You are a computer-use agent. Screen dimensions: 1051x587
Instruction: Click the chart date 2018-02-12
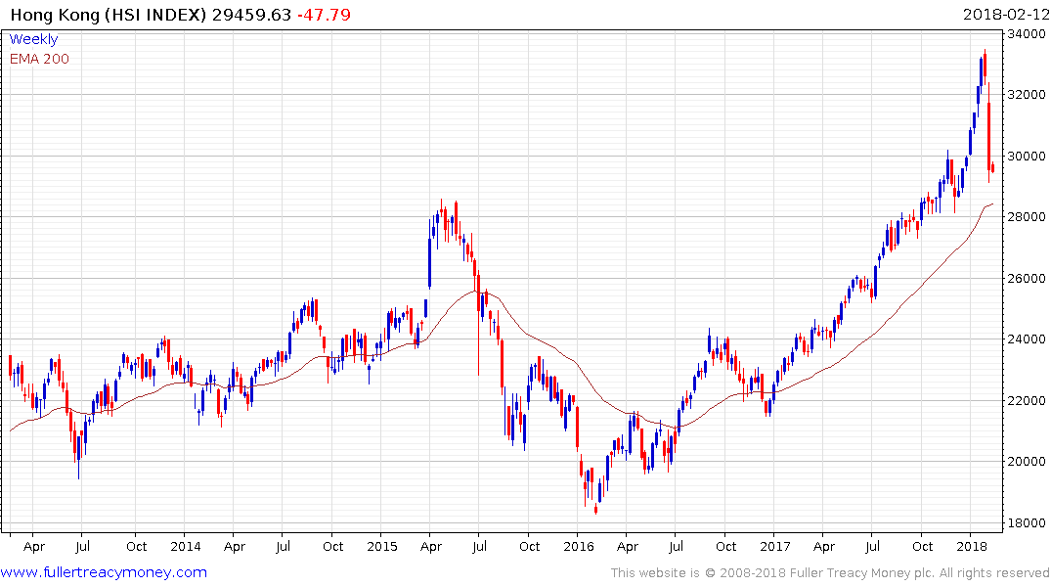pos(1006,15)
